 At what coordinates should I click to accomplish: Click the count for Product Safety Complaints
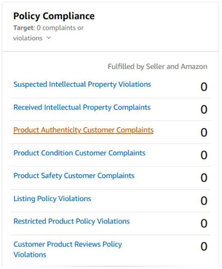(x=204, y=178)
